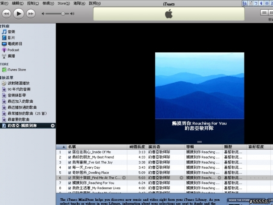Switch to album grouped view button

coord(270,12)
